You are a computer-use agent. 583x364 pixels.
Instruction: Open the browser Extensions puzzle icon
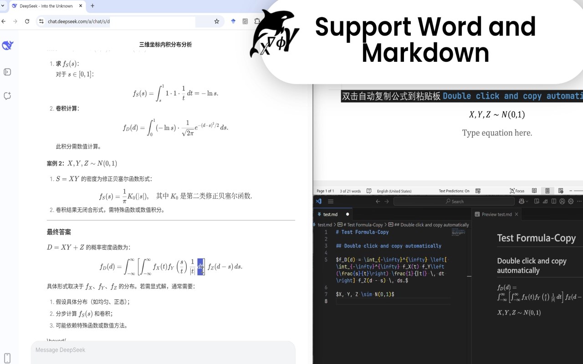pyautogui.click(x=257, y=21)
